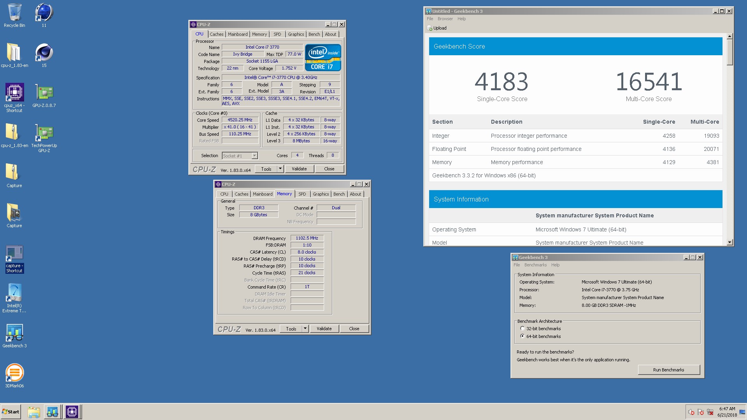Open the Browser menu in Geekbench results window
Image resolution: width=747 pixels, height=420 pixels.
coord(445,19)
